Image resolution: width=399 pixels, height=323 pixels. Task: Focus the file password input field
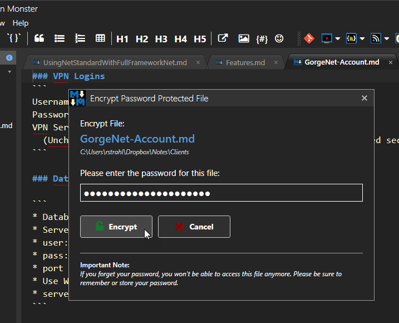(221, 193)
